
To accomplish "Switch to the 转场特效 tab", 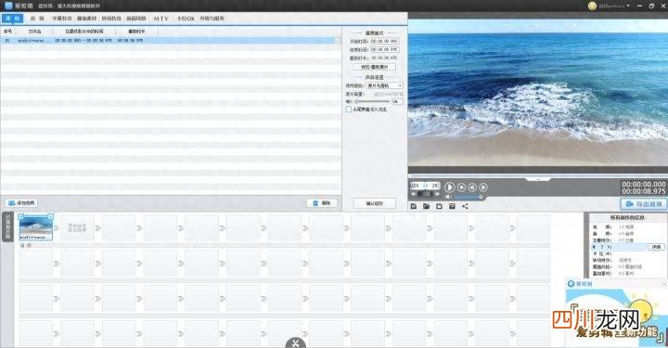I will pos(111,19).
